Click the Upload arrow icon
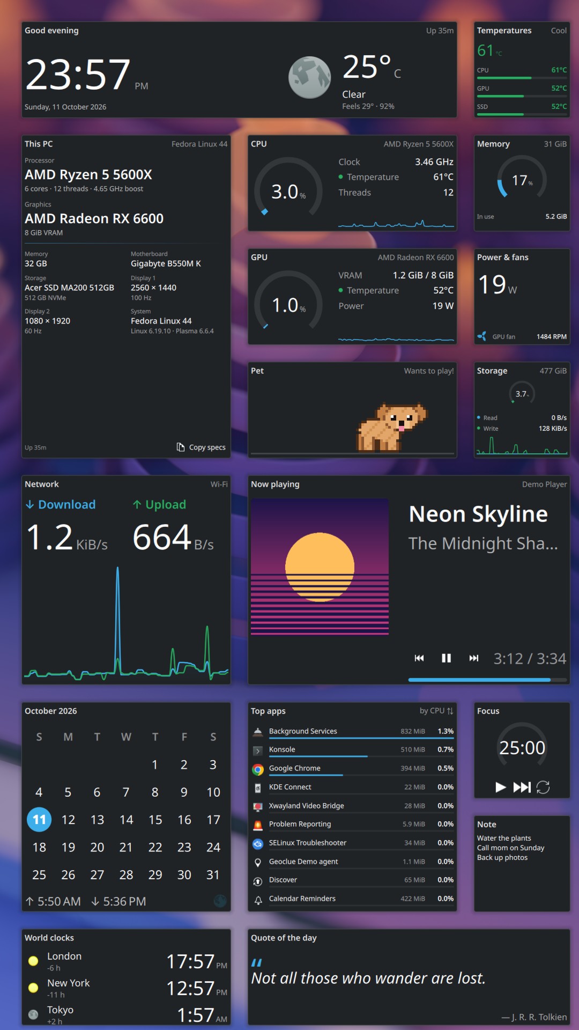The height and width of the screenshot is (1030, 579). click(137, 505)
